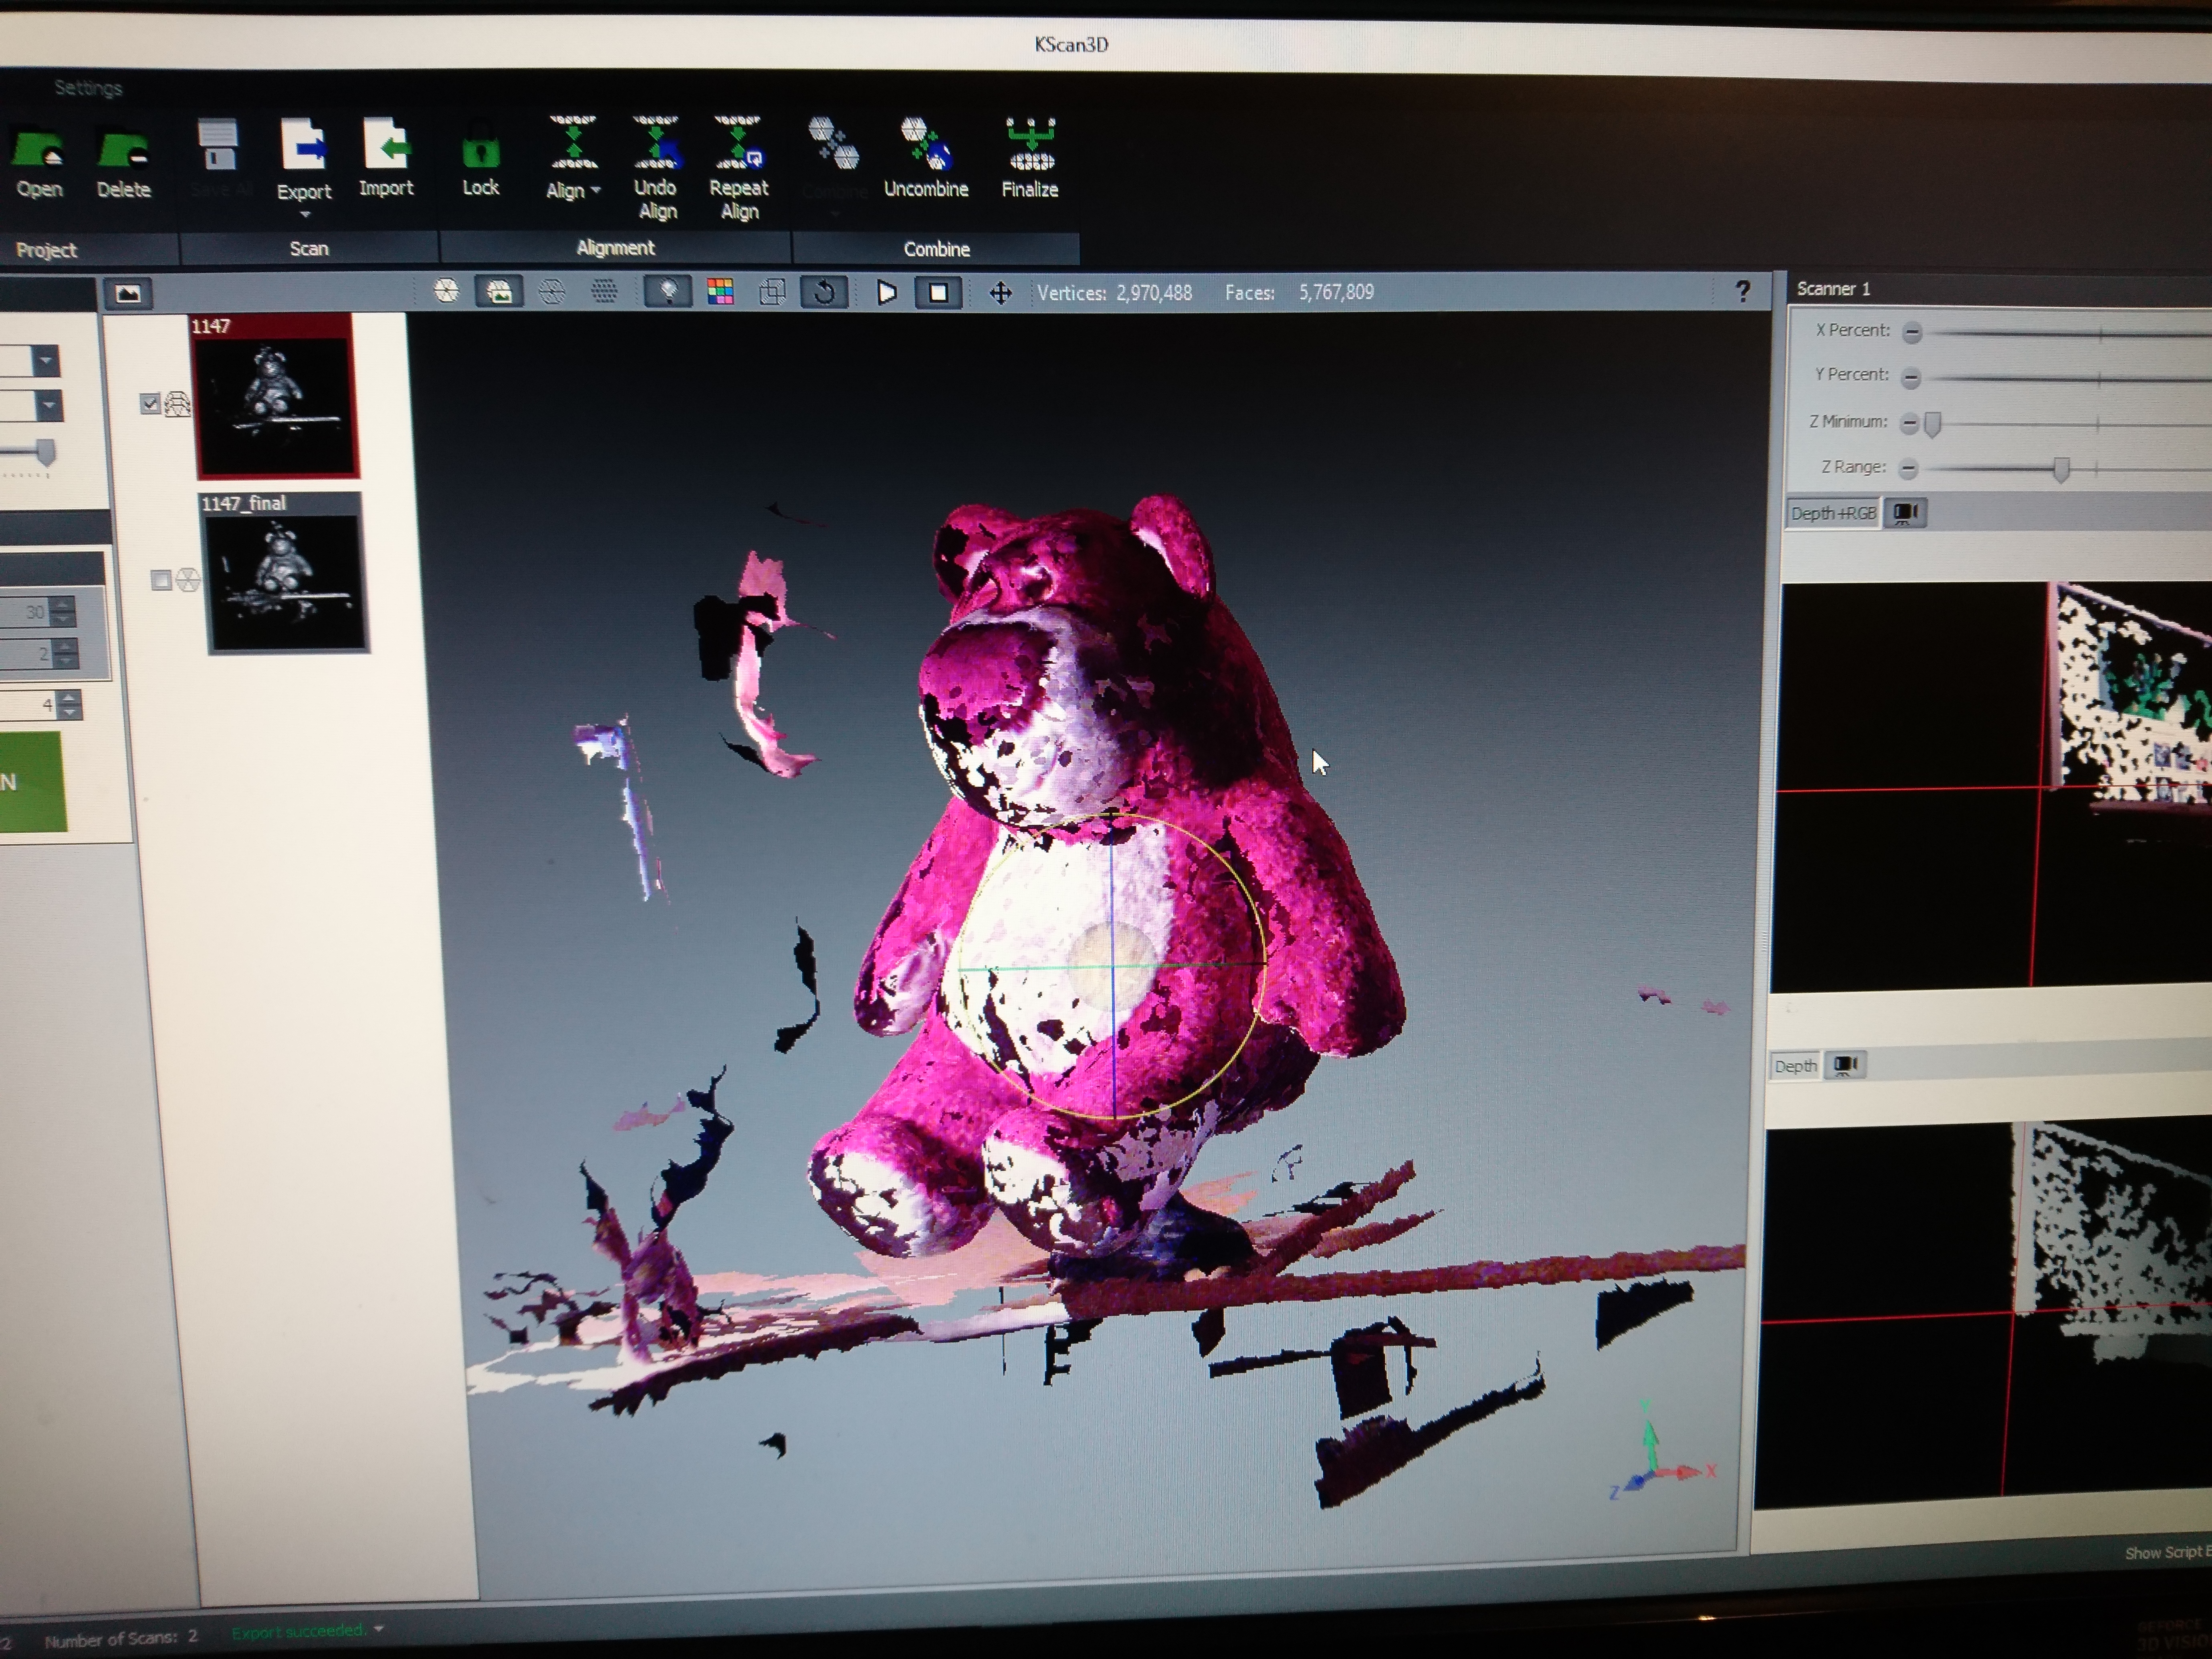
Task: Click stepper arrows of value 4
Action: tap(69, 705)
